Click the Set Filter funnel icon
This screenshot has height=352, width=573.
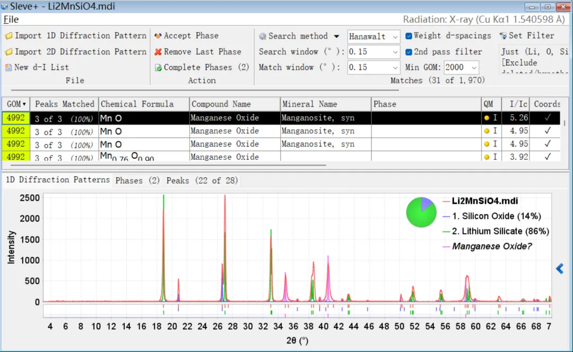tap(503, 36)
